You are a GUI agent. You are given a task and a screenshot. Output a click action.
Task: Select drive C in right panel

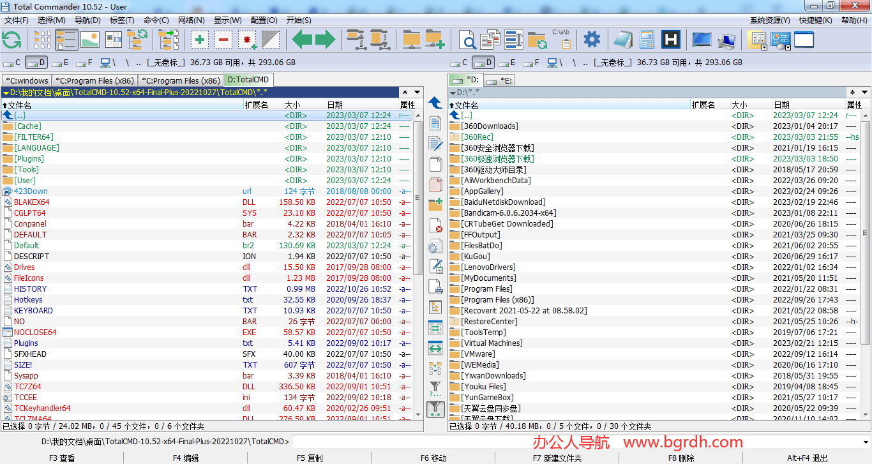tap(460, 63)
